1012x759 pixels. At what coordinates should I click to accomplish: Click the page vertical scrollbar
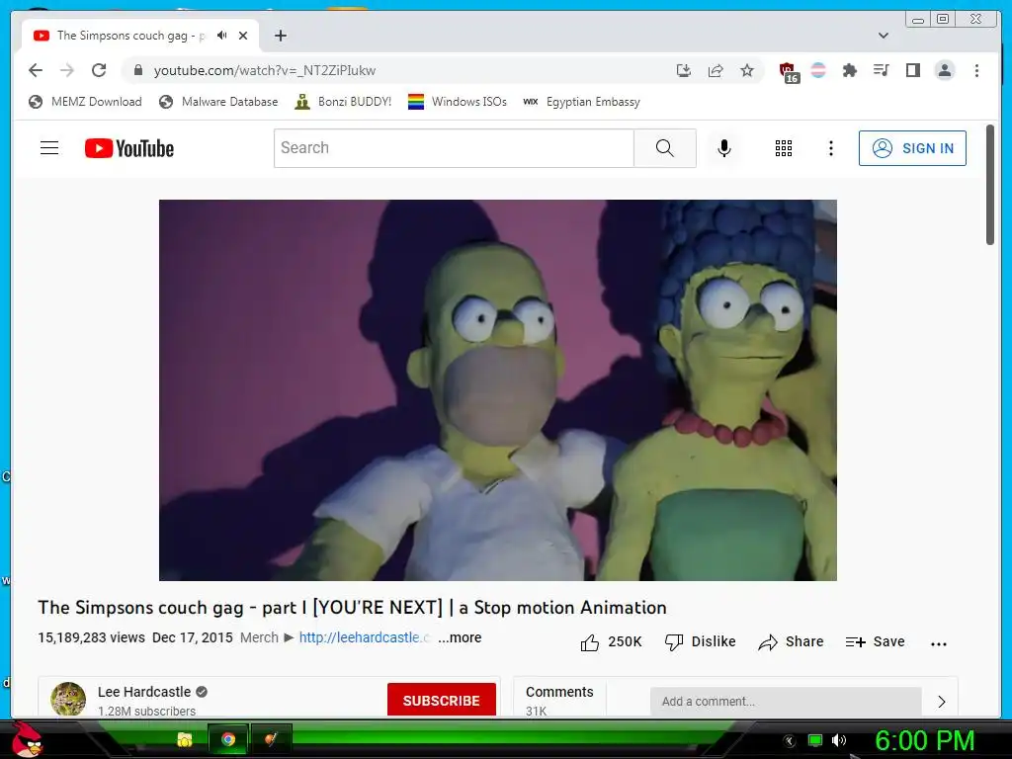[x=990, y=185]
